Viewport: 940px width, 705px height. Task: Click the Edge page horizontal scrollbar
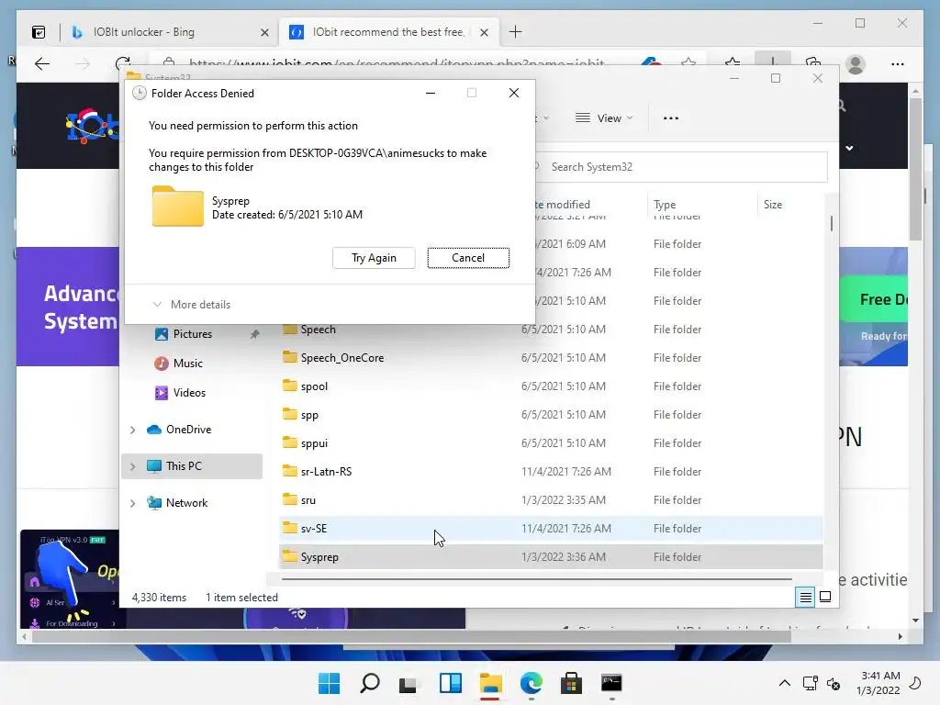[411, 637]
